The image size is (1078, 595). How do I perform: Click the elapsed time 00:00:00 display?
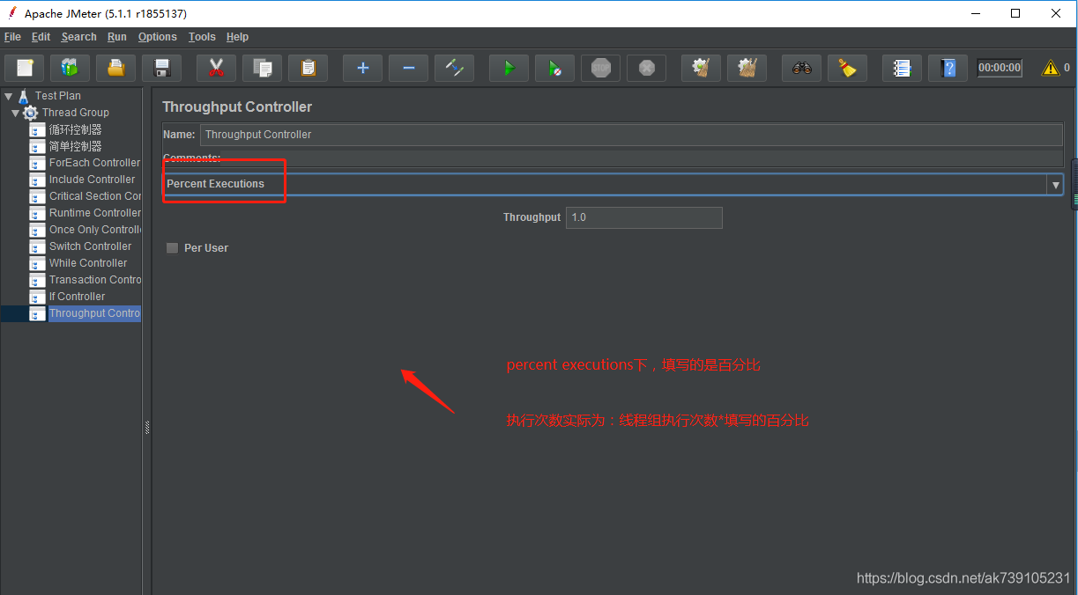1000,68
